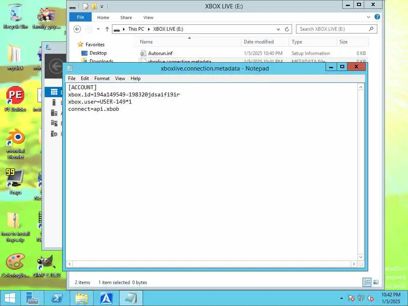Click the Notepad horizontal scroll left arrow

(69, 264)
